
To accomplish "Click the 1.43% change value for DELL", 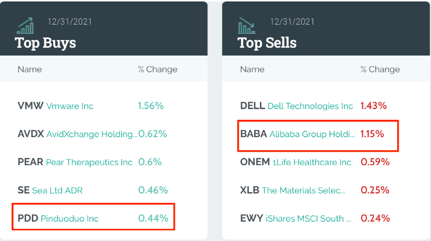I will pos(374,106).
